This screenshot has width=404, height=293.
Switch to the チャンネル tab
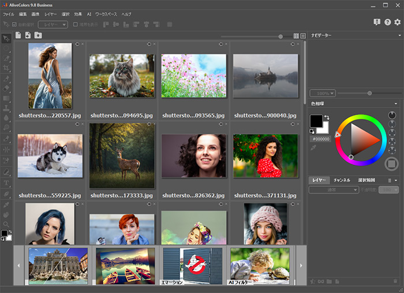(x=342, y=180)
